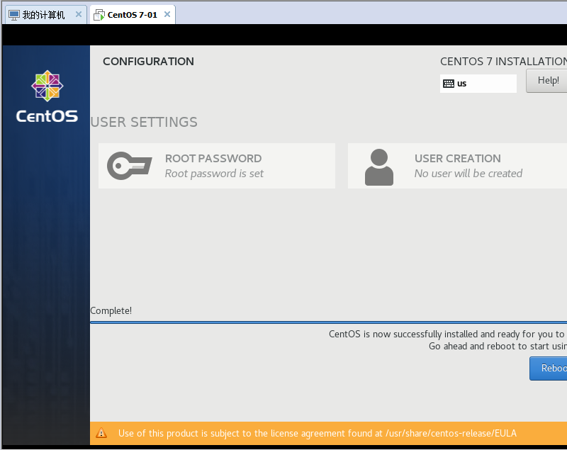The image size is (567, 450).
Task: Click the Reboot button
Action: coord(548,369)
